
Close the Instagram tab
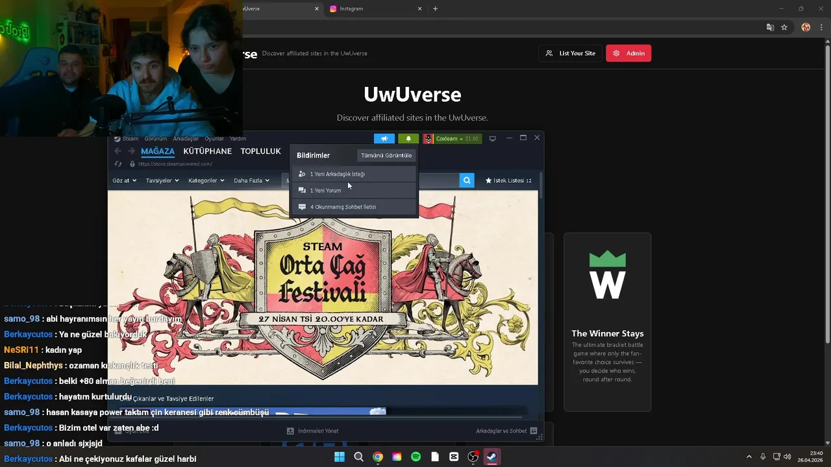419,8
